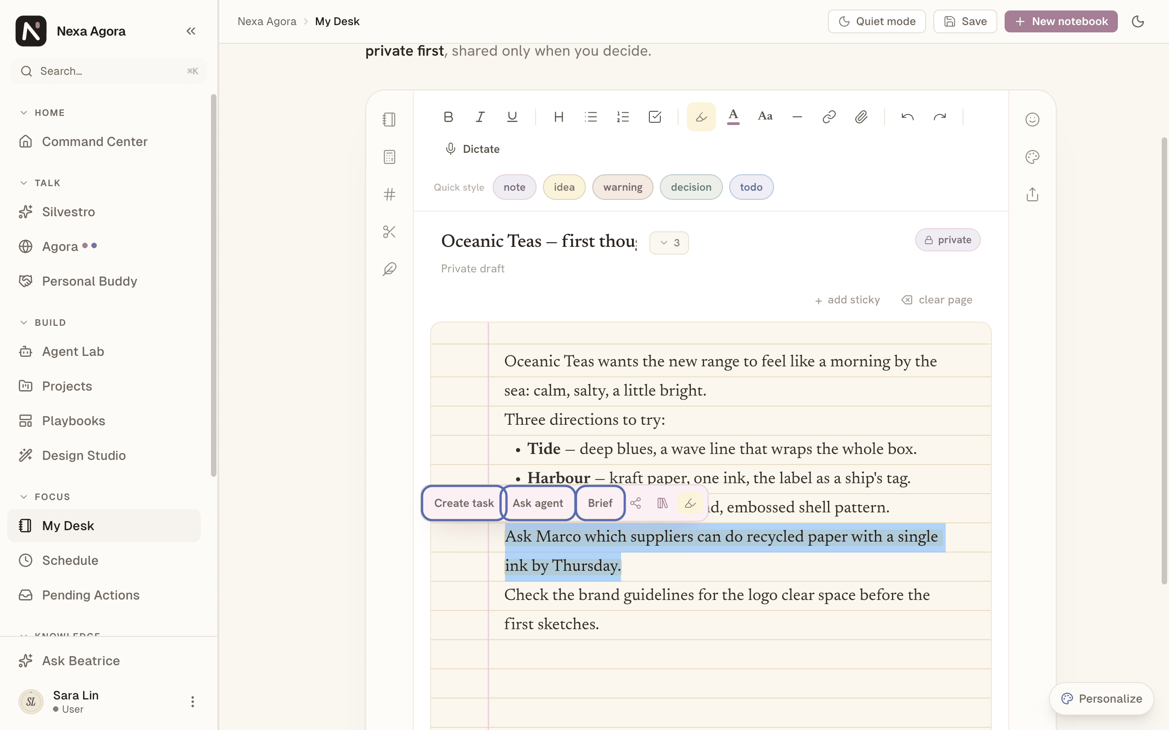Image resolution: width=1169 pixels, height=730 pixels.
Task: Toggle the private visibility badge
Action: click(947, 240)
